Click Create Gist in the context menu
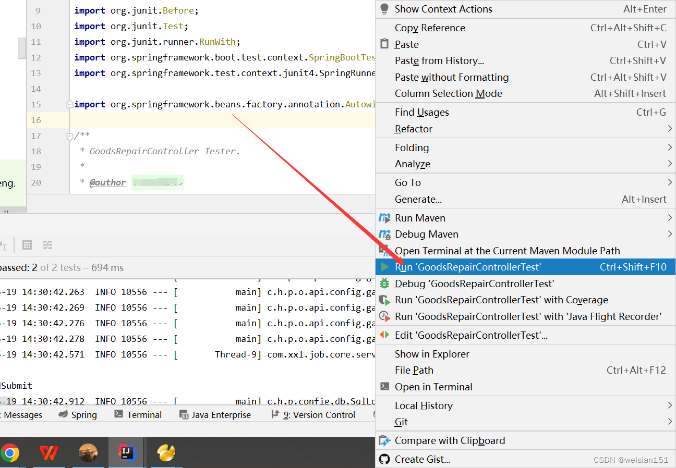 coord(422,459)
